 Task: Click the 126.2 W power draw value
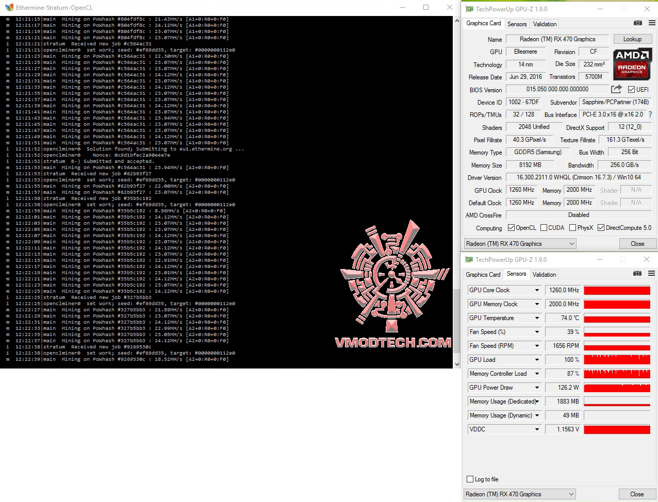point(563,388)
